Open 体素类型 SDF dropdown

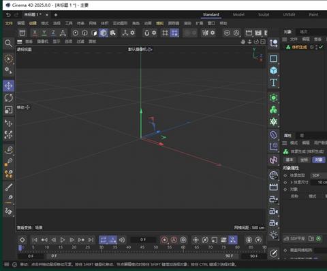319,175
